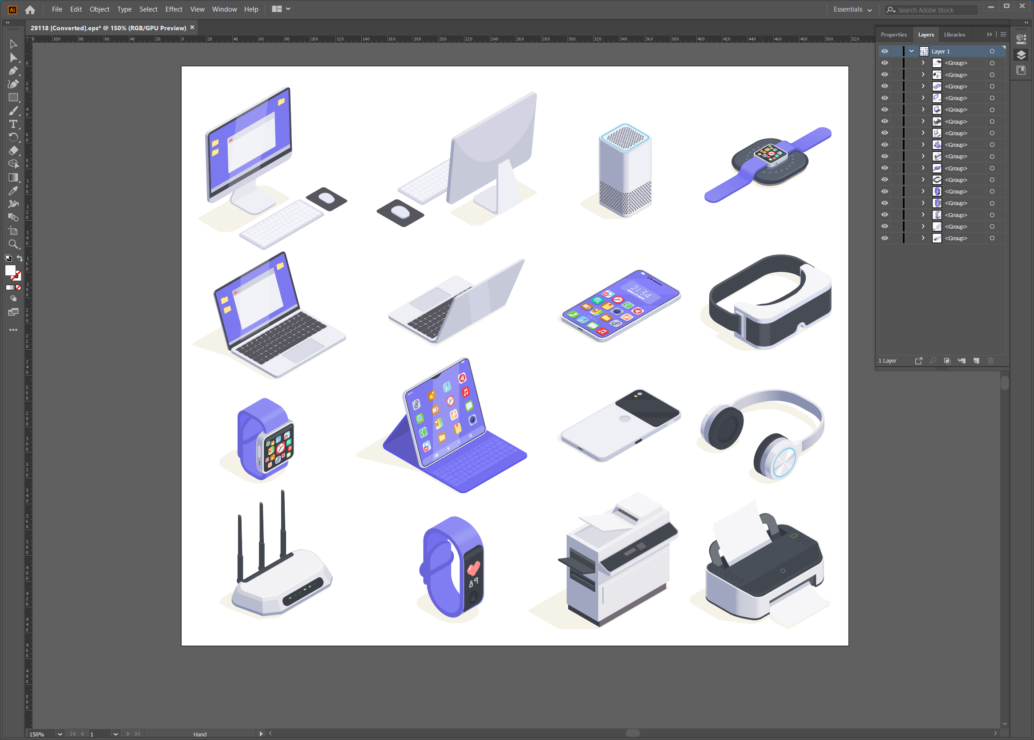
Task: Open the Layers panel options menu
Action: (x=1003, y=35)
